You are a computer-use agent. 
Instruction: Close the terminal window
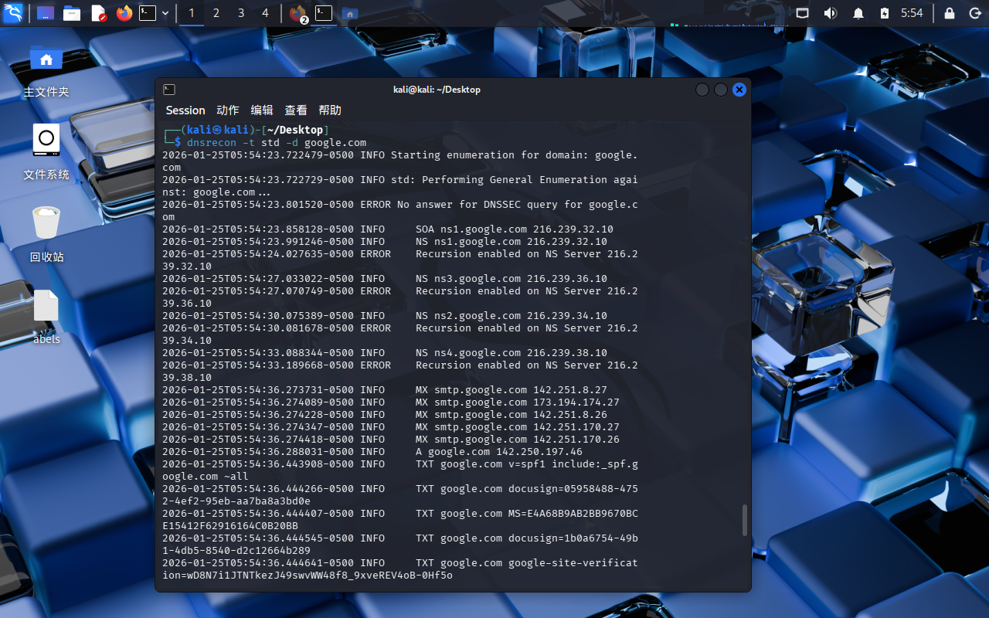pos(739,90)
